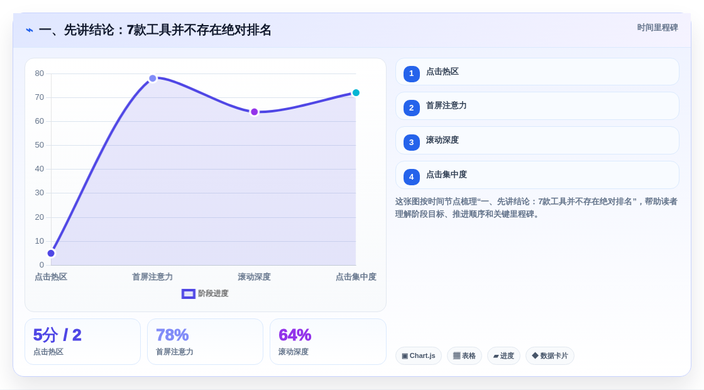
Task: Click the x-axis label 点击集中度
Action: [x=356, y=277]
